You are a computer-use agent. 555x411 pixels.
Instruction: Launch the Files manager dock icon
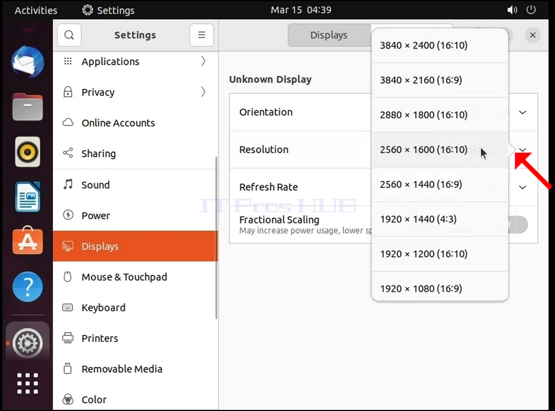tap(28, 107)
